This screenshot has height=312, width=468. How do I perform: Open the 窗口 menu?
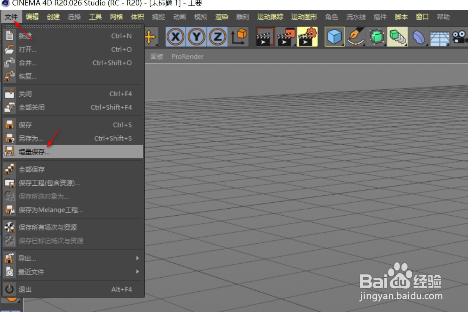pyautogui.click(x=422, y=17)
